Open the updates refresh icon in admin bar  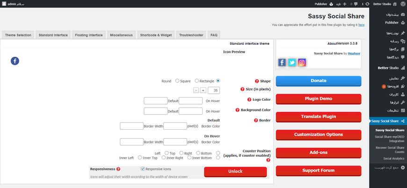coord(367,4)
